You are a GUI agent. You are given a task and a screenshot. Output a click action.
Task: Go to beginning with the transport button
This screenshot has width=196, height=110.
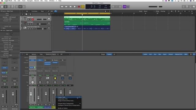pyautogui.click(x=70, y=7)
